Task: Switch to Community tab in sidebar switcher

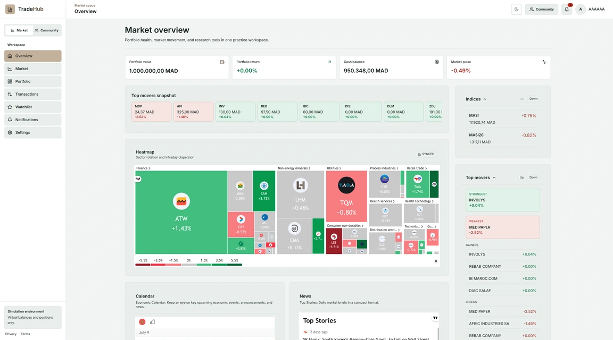Action: click(46, 30)
